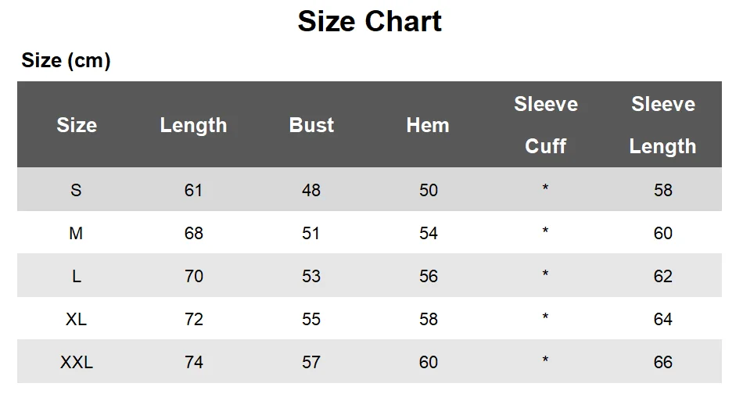The width and height of the screenshot is (743, 394).
Task: Select the XXL size row label
Action: (x=76, y=362)
